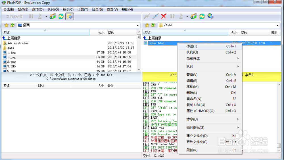Choose 属性 (CHMOD)(O) in context menu
The width and height of the screenshot is (284, 160).
point(210,111)
